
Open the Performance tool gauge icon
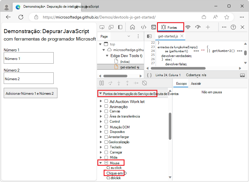pos(198,27)
